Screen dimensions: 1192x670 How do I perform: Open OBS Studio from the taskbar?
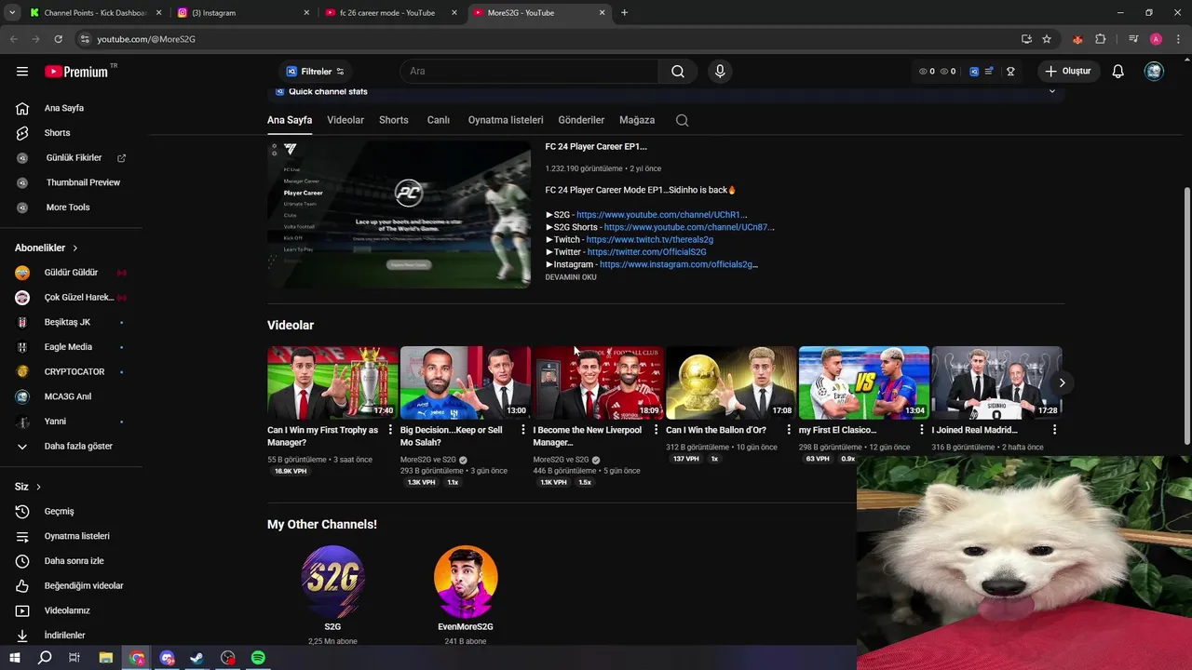[228, 658]
